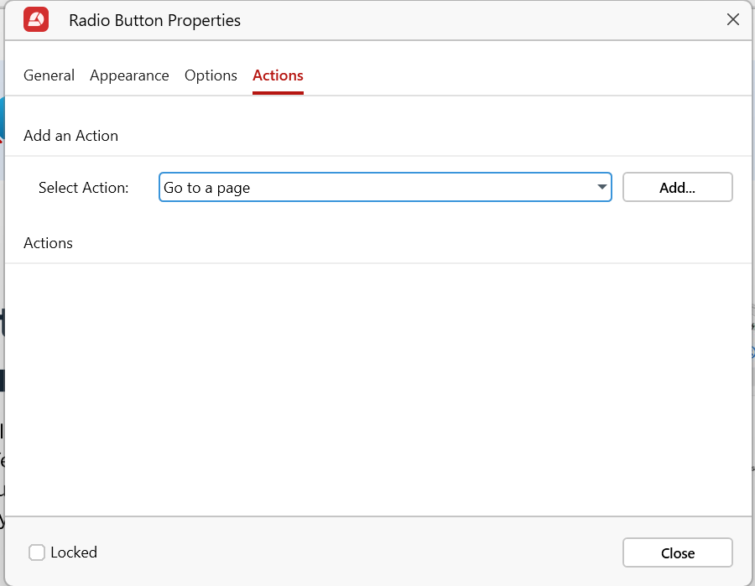This screenshot has width=755, height=586.
Task: Click the 'Actions' section heading above the list
Action: [48, 243]
